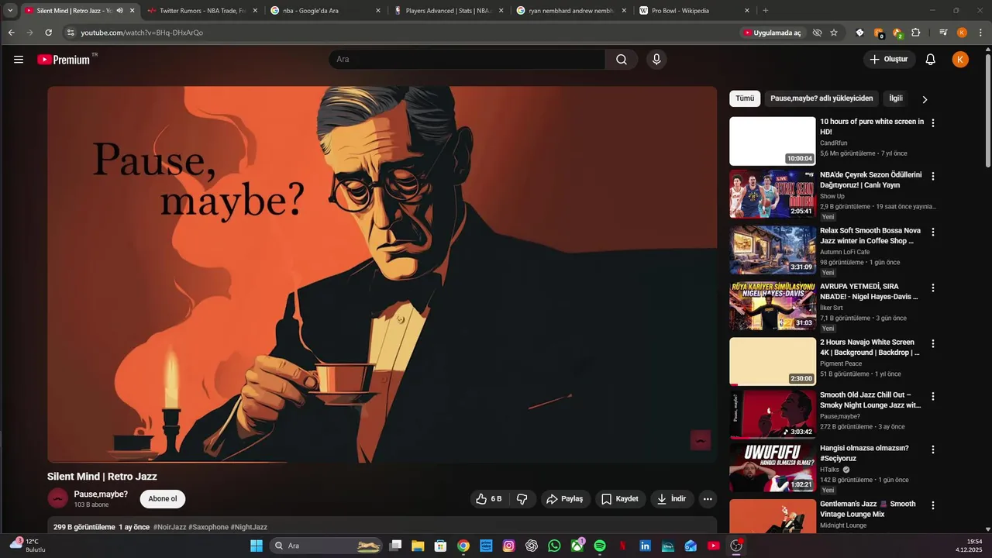Image resolution: width=992 pixels, height=558 pixels.
Task: Show more filter chips with right chevron
Action: (x=925, y=99)
